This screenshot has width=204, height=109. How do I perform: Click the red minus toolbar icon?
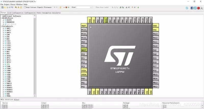64,7
